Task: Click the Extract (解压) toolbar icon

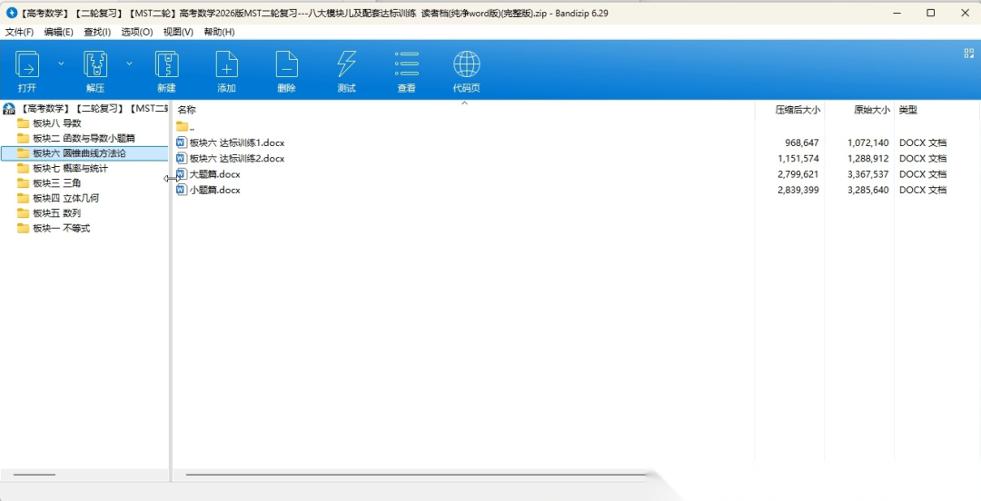Action: (x=95, y=65)
